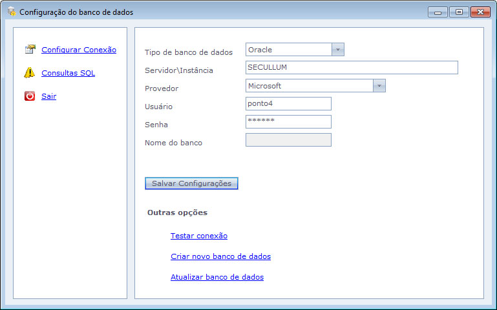The width and height of the screenshot is (497, 310).
Task: Click the Consultas SQL warning icon
Action: coord(30,73)
